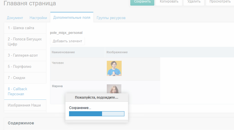This screenshot has height=130, width=234.
Task: Open the Настройки tab
Action: click(38, 18)
